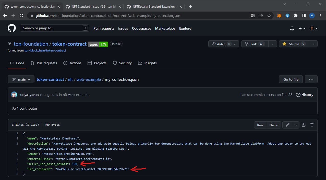
Task: Open the Chrome three-dot menu
Action: [x=320, y=16]
